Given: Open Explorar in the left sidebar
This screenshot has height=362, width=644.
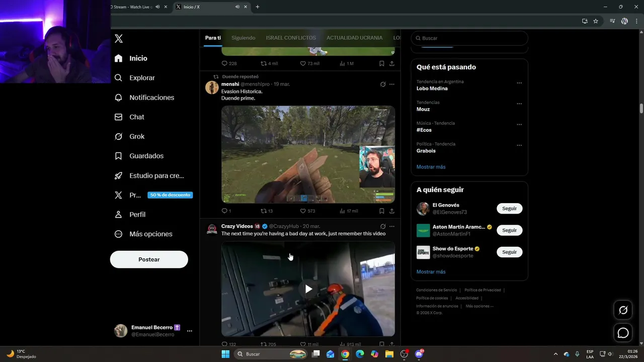Looking at the screenshot, I should (135, 78).
